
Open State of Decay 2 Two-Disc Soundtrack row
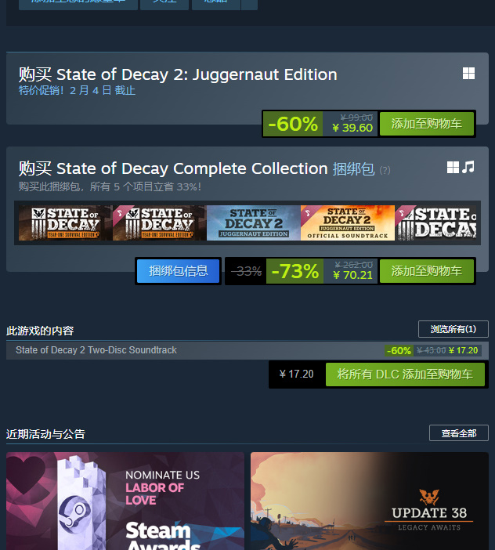[247, 350]
